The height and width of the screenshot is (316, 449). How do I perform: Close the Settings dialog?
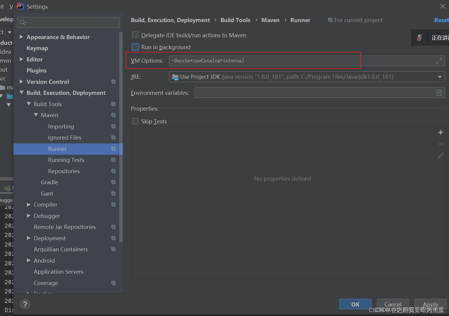442,6
